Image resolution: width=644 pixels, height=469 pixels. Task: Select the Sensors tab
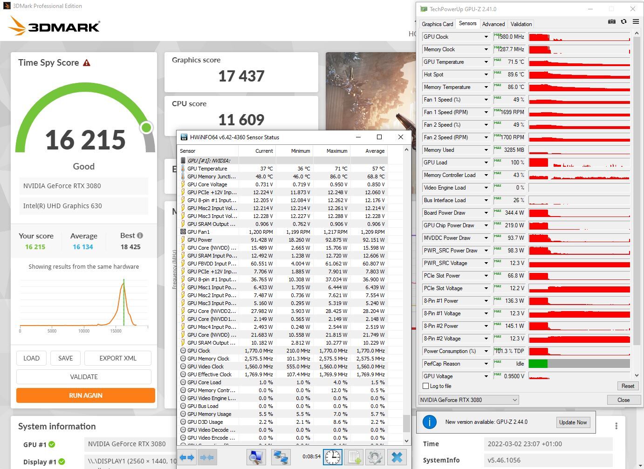point(467,23)
